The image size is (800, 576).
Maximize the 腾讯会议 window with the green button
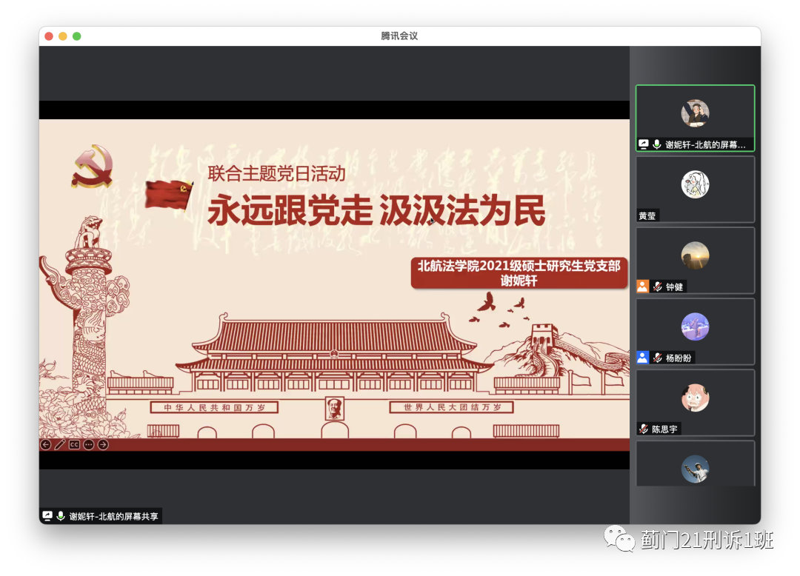[76, 36]
